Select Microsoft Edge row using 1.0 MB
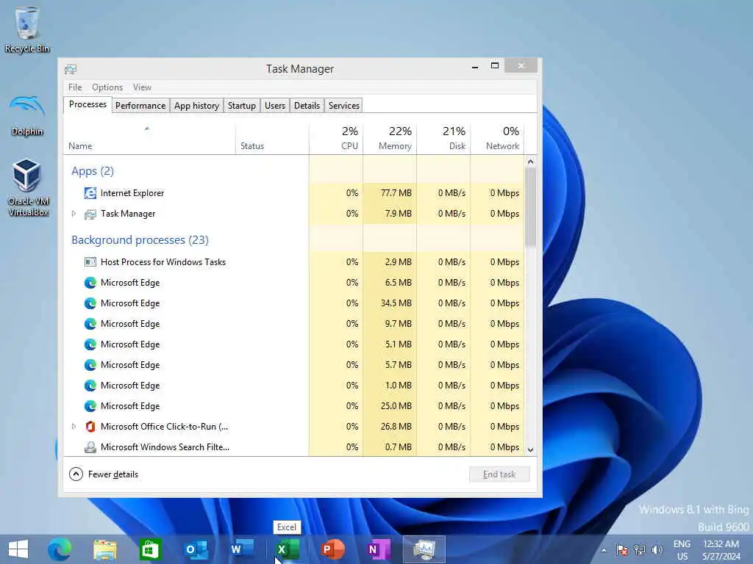This screenshot has height=564, width=753. tap(294, 385)
